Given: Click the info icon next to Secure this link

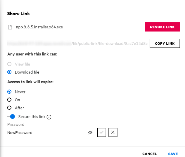Looking at the screenshot, I should tap(49, 117).
